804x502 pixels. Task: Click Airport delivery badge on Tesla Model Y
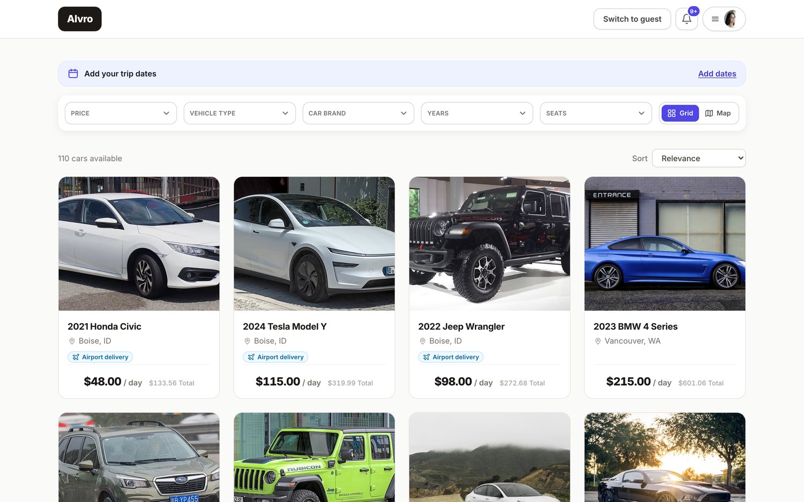coord(276,357)
